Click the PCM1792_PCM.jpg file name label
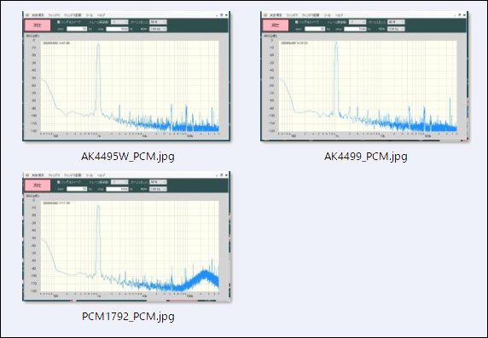This screenshot has height=338, width=488. (128, 316)
